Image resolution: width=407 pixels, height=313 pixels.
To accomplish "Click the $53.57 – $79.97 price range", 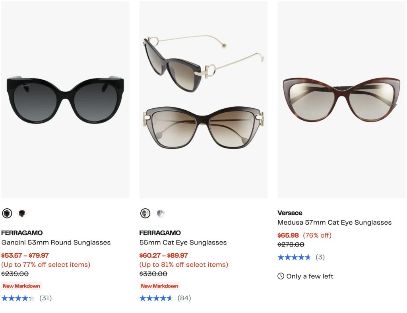I will 25,255.
